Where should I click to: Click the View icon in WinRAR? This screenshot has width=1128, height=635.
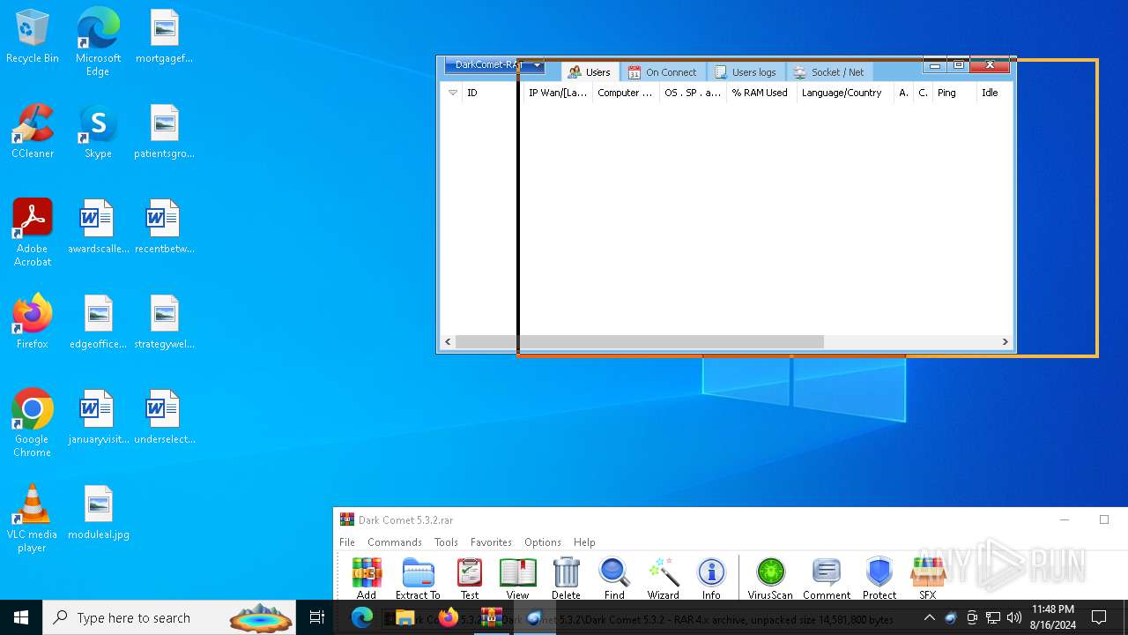point(517,579)
